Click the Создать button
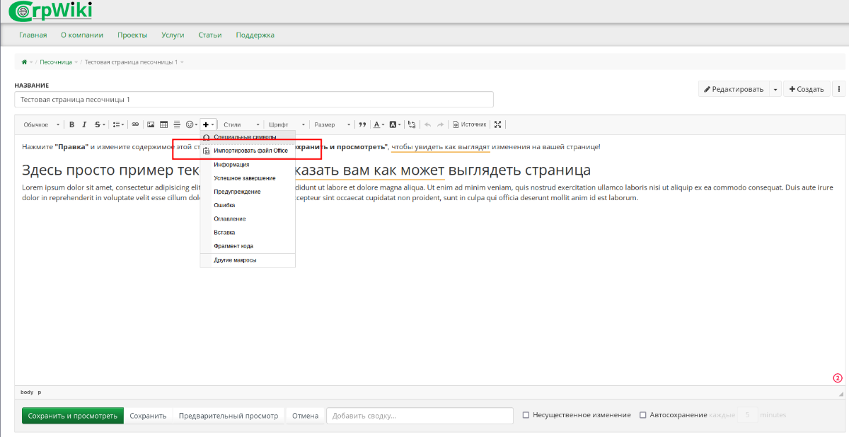 [806, 89]
